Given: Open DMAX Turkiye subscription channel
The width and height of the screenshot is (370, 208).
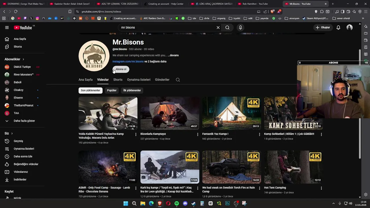Looking at the screenshot, I should click(22, 67).
